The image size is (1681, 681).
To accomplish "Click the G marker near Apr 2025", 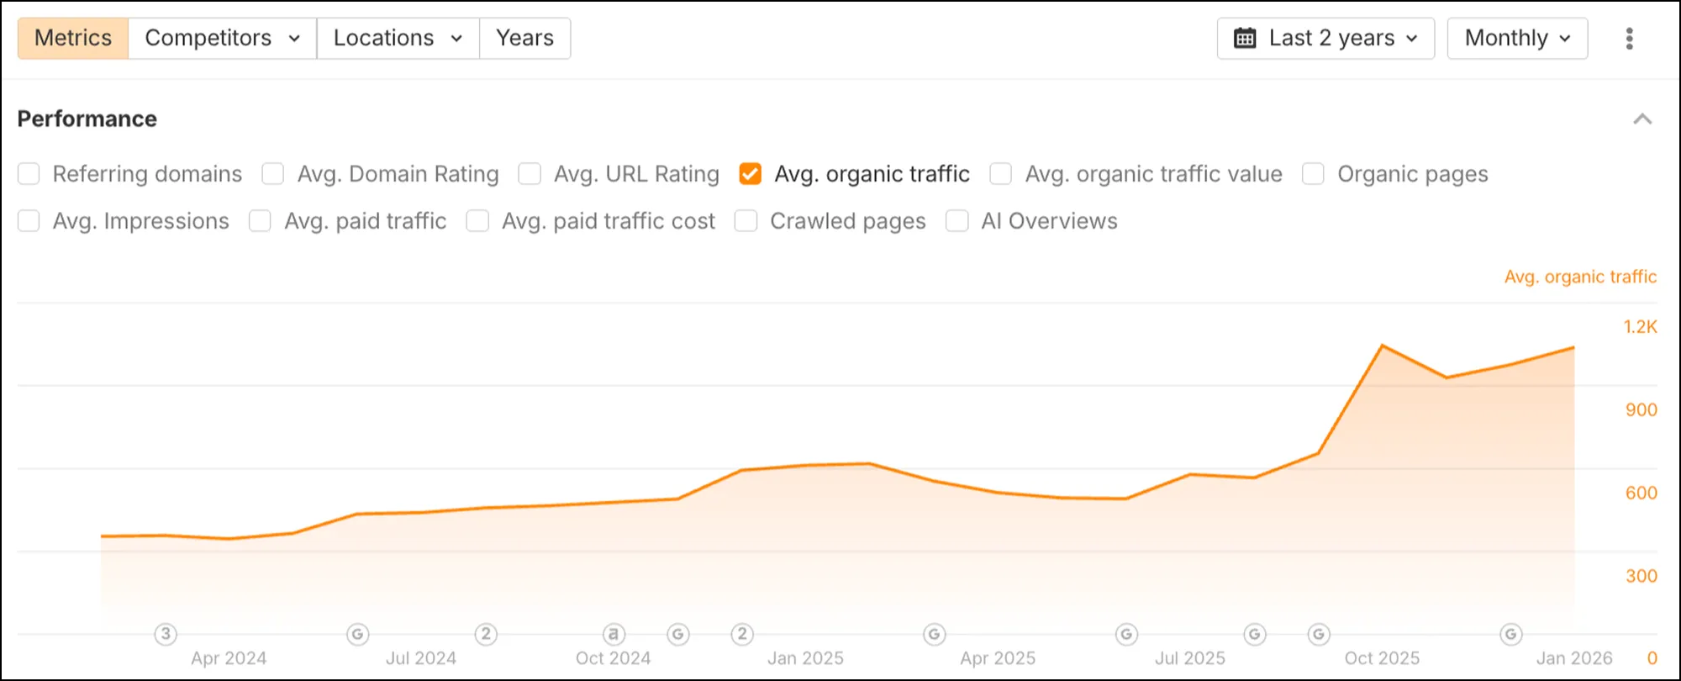I will pos(934,635).
